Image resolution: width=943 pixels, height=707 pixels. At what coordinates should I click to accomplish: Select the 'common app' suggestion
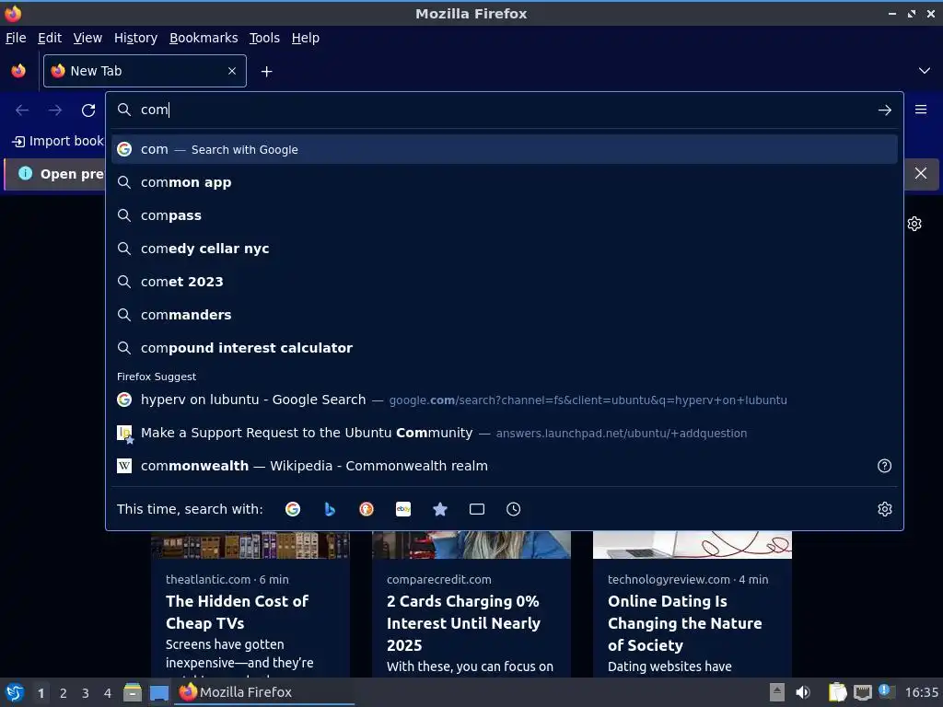coord(505,182)
